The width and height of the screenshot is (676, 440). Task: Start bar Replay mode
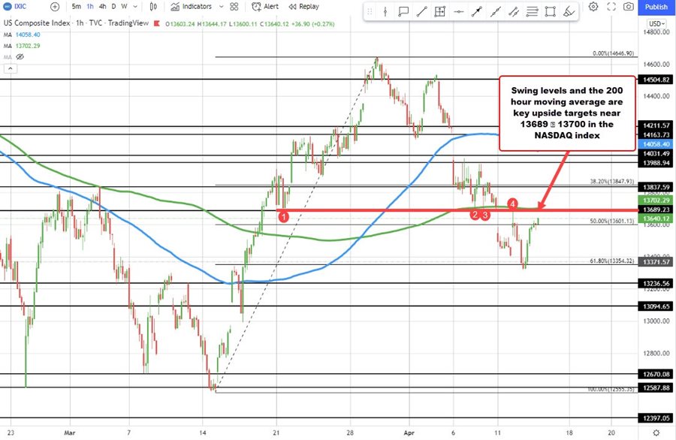[x=304, y=7]
